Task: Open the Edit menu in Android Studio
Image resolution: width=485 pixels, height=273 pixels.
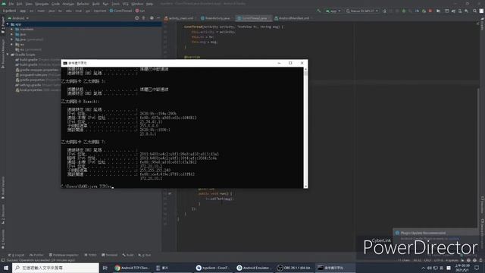Action: pos(19,4)
